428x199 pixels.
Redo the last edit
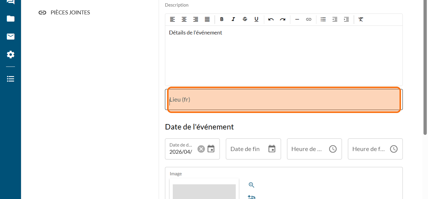pos(283,19)
